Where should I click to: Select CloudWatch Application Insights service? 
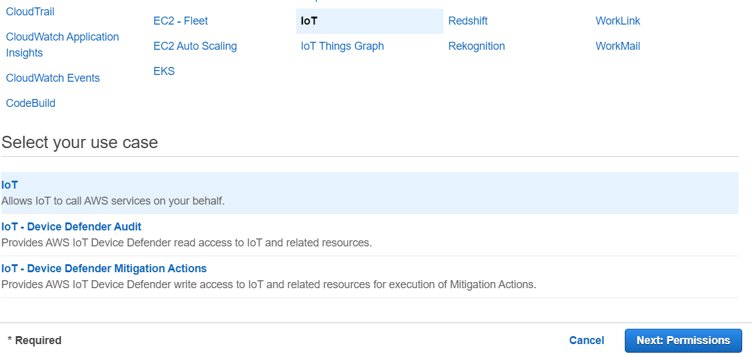point(63,45)
